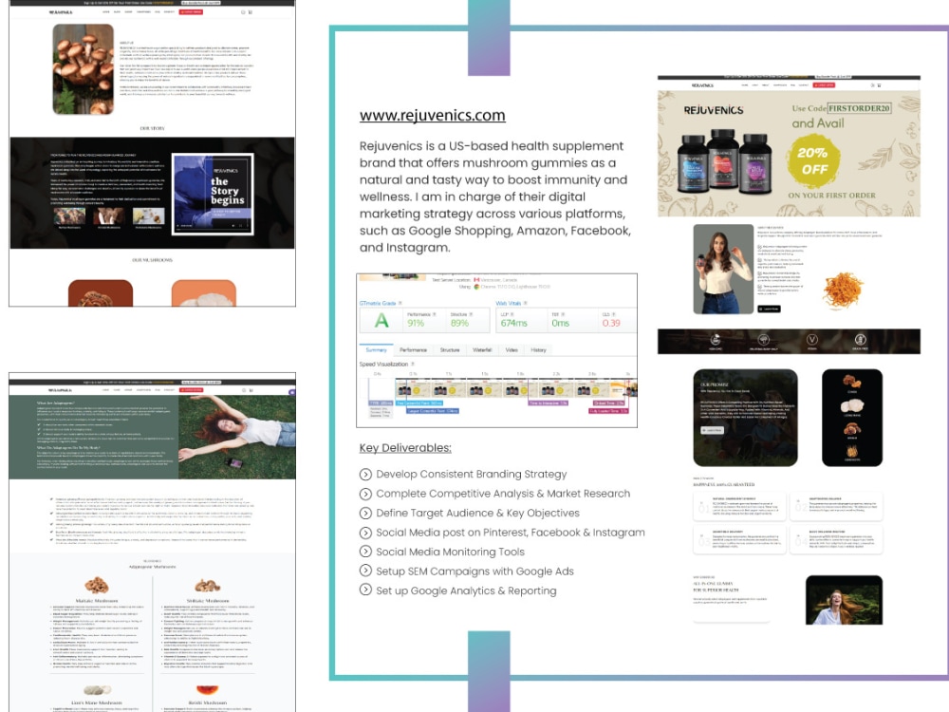Open the Waterfall tab in GTmetrix report

[482, 350]
